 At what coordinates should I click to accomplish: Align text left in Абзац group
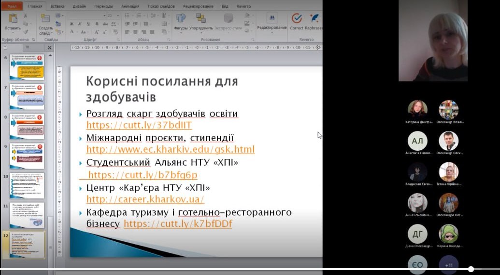click(x=127, y=32)
